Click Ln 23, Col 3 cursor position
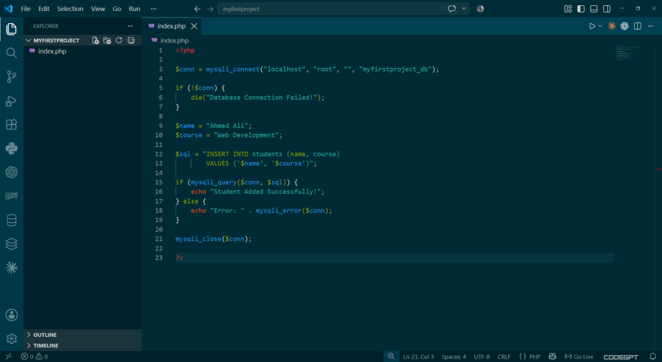This screenshot has width=662, height=362. [418, 357]
